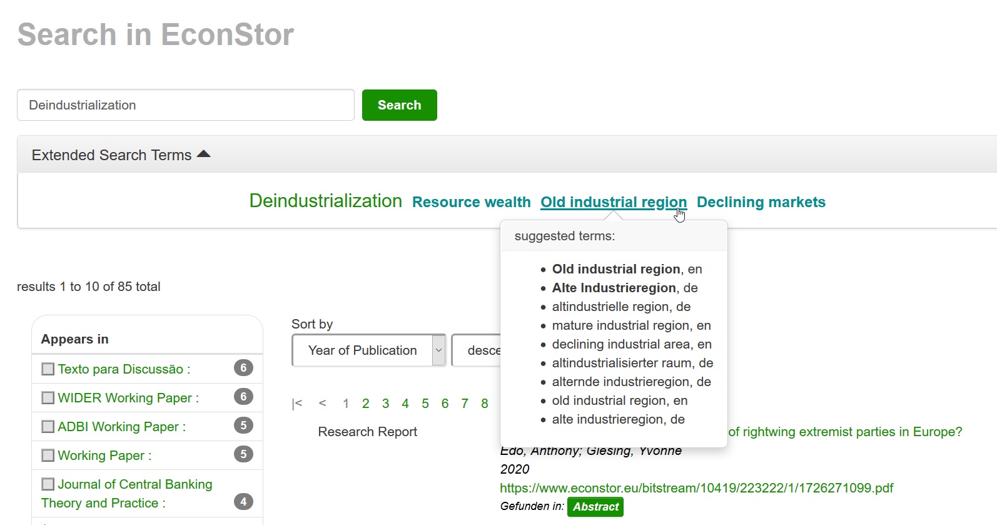Click the 'Research Report' document type label
This screenshot has height=525, width=997.
[x=368, y=432]
